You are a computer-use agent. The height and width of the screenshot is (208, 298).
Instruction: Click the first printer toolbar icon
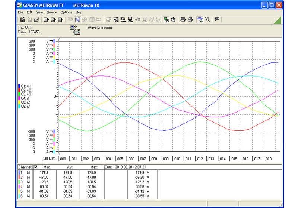coord(183,20)
